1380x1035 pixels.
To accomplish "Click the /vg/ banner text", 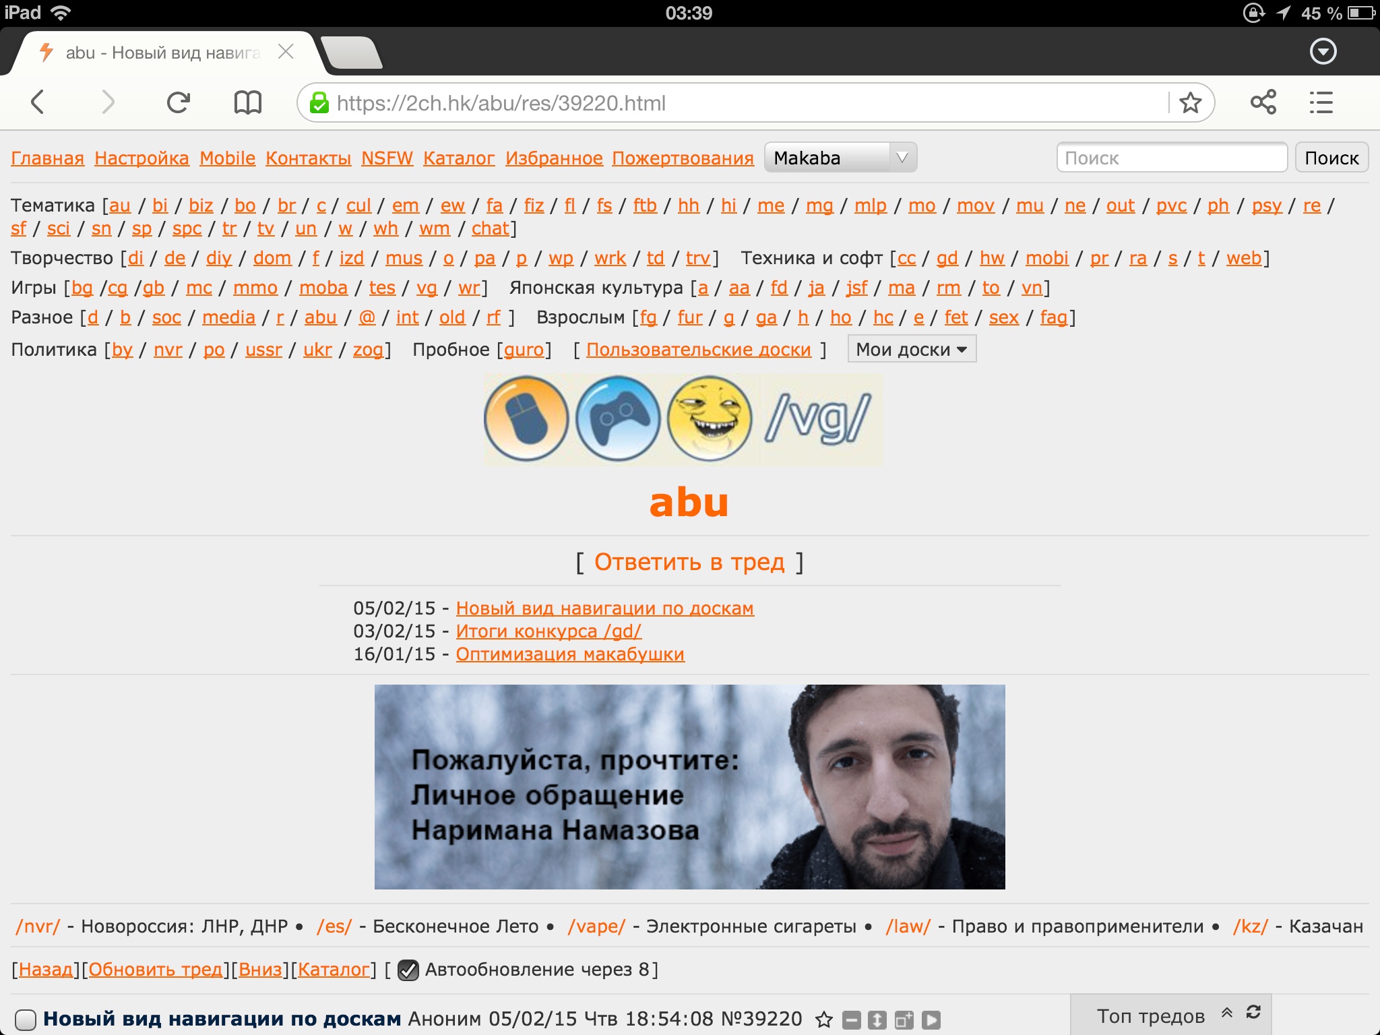I will pyautogui.click(x=818, y=419).
